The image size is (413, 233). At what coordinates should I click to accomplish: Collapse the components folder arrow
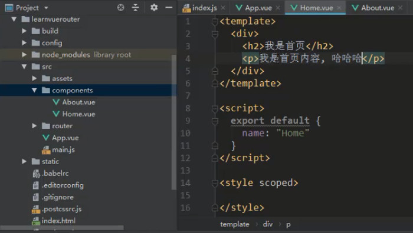coord(34,91)
